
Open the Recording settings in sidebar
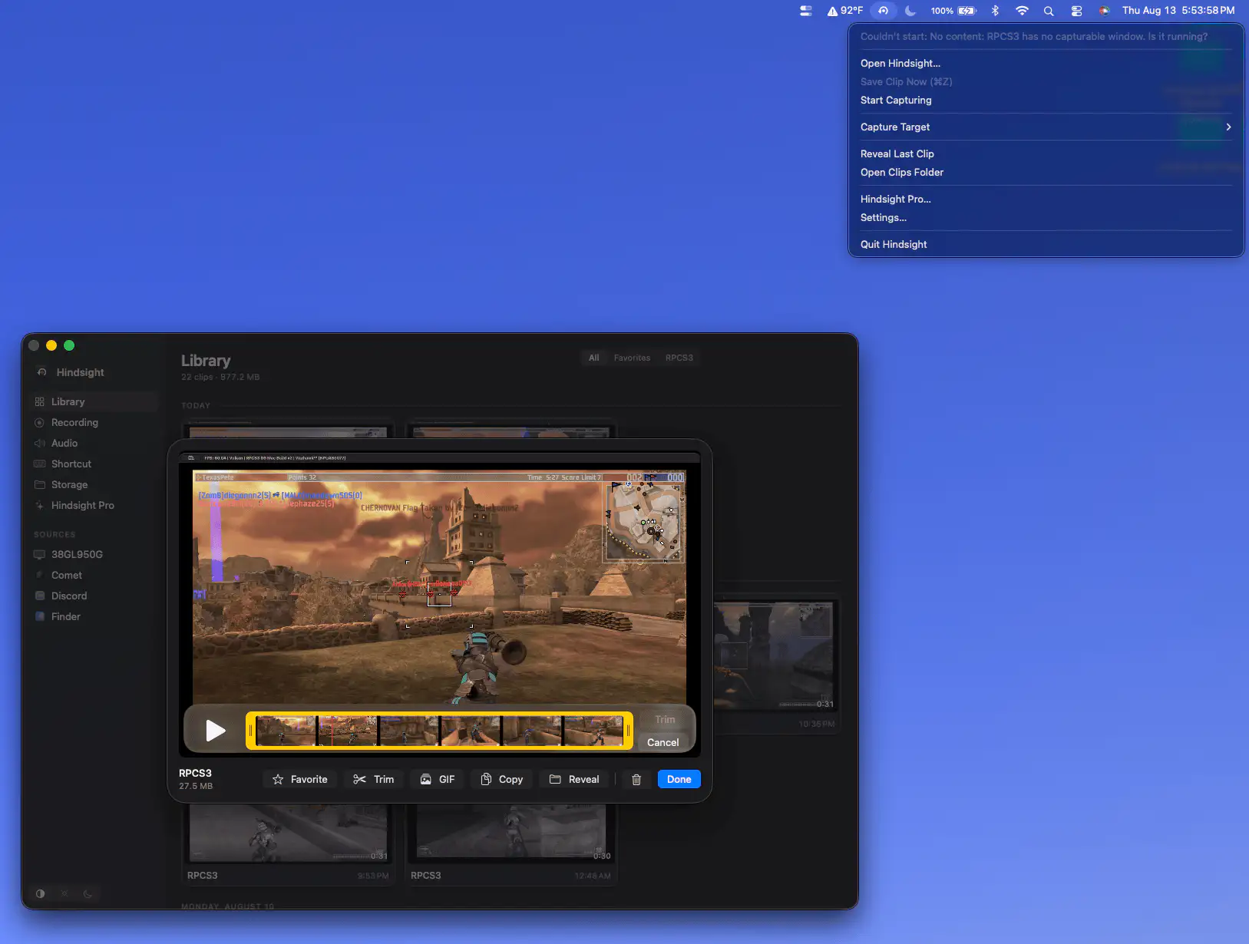click(x=94, y=422)
